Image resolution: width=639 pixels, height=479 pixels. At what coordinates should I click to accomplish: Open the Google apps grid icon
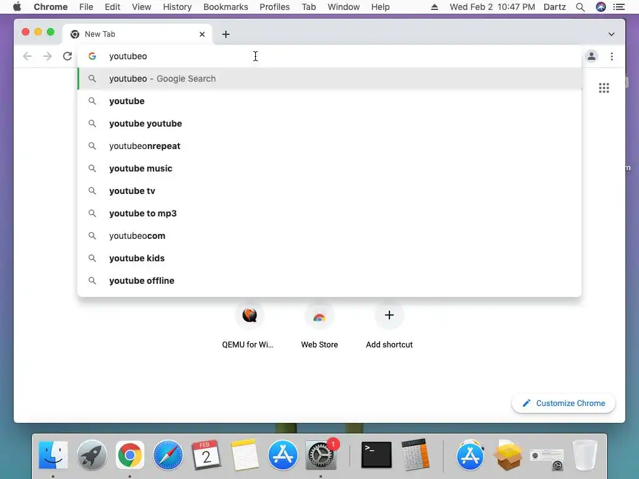604,88
